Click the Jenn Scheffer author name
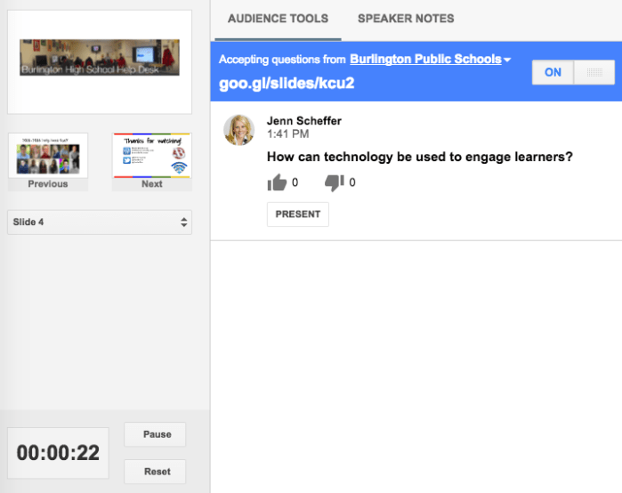 pyautogui.click(x=303, y=121)
